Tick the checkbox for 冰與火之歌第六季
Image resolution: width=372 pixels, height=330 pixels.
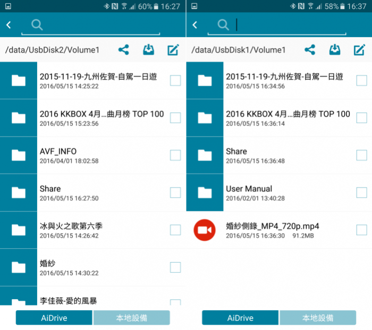(x=175, y=230)
